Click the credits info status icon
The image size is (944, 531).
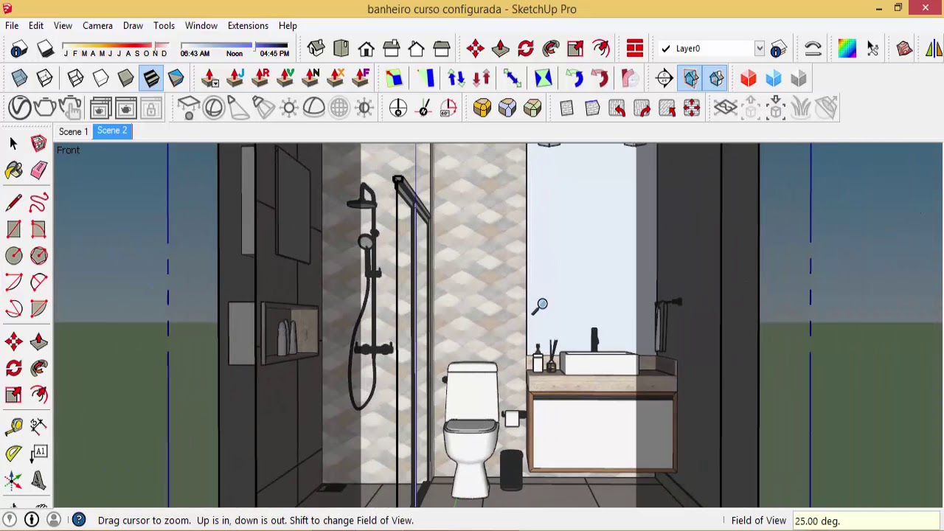coord(31,520)
